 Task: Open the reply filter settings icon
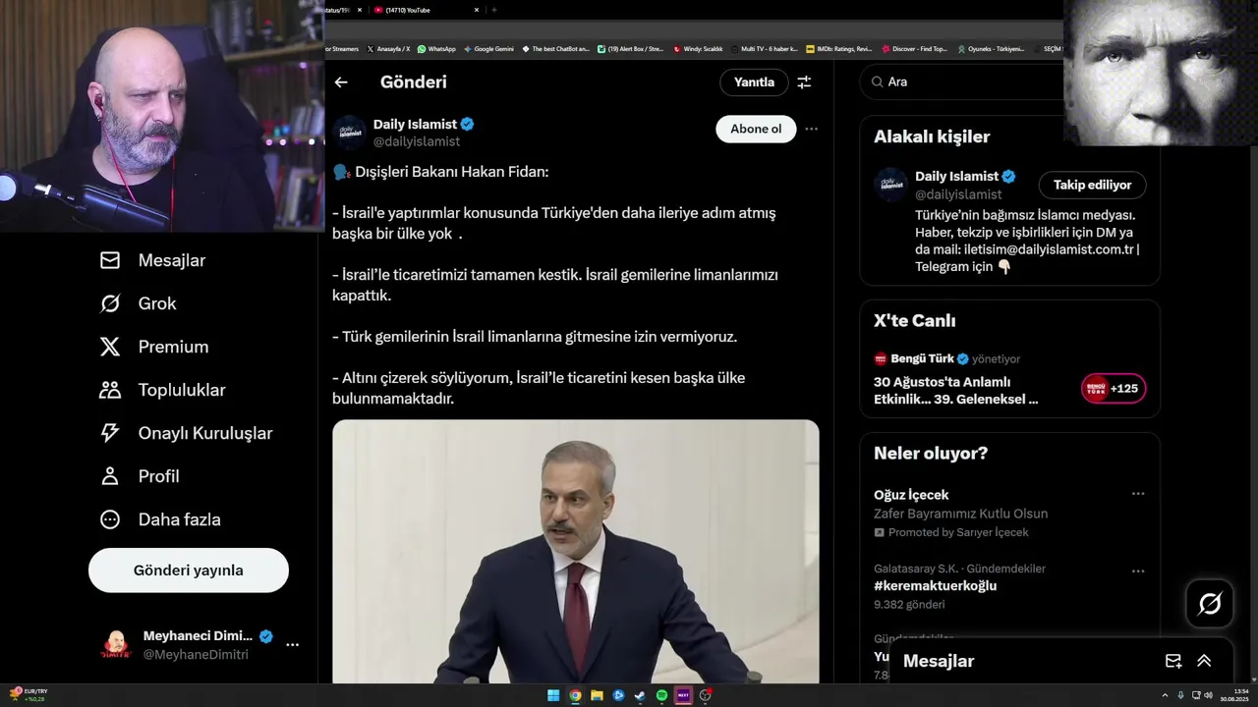point(804,82)
